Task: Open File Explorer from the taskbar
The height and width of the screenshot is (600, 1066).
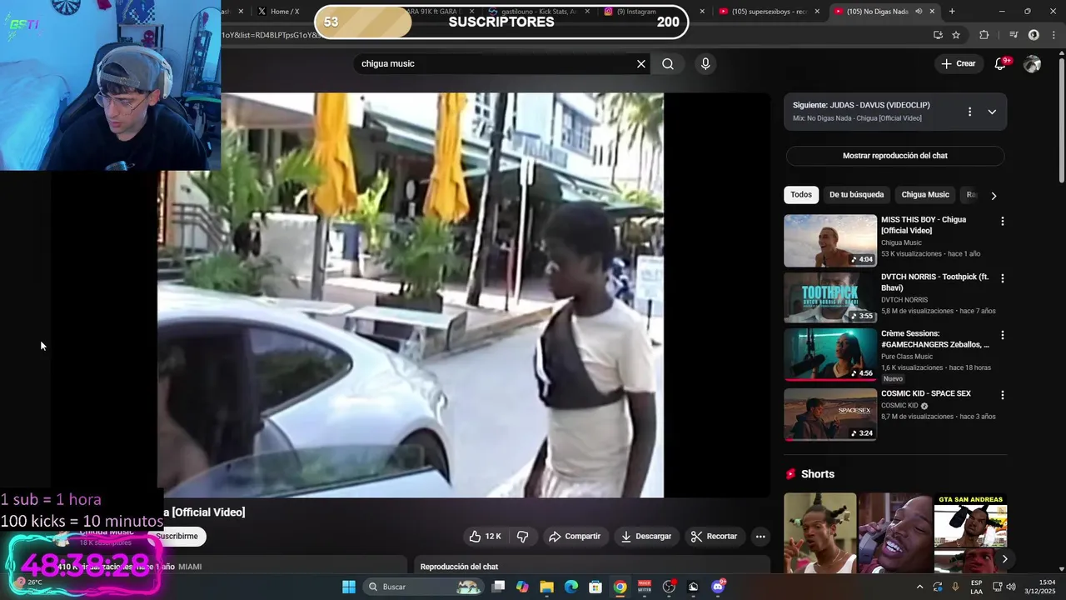Action: [547, 587]
